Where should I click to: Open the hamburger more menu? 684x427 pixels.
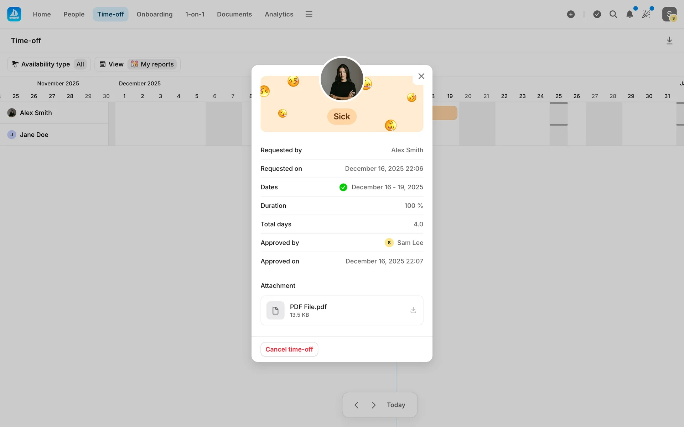pyautogui.click(x=309, y=14)
